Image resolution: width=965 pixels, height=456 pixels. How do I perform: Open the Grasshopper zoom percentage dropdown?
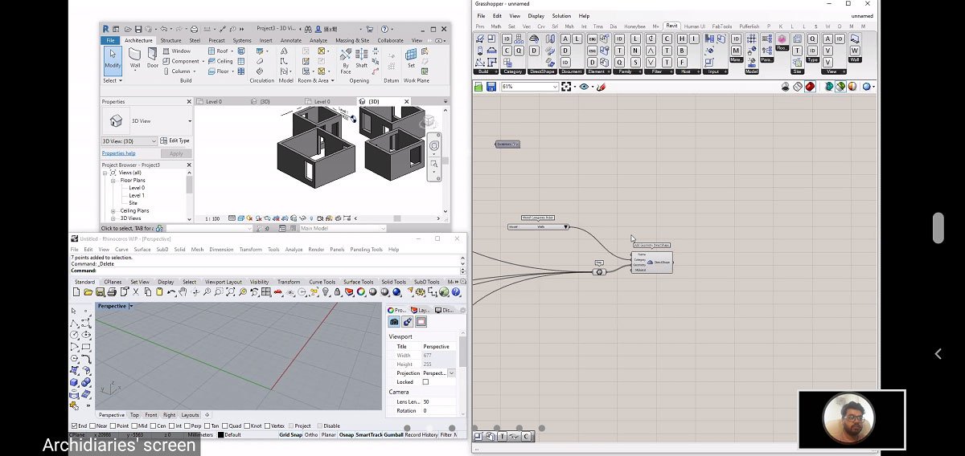554,87
